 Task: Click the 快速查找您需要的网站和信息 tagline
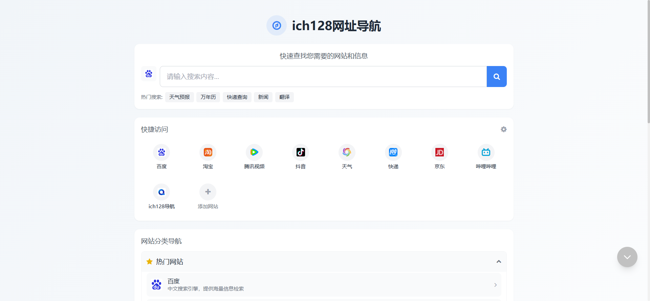[324, 56]
